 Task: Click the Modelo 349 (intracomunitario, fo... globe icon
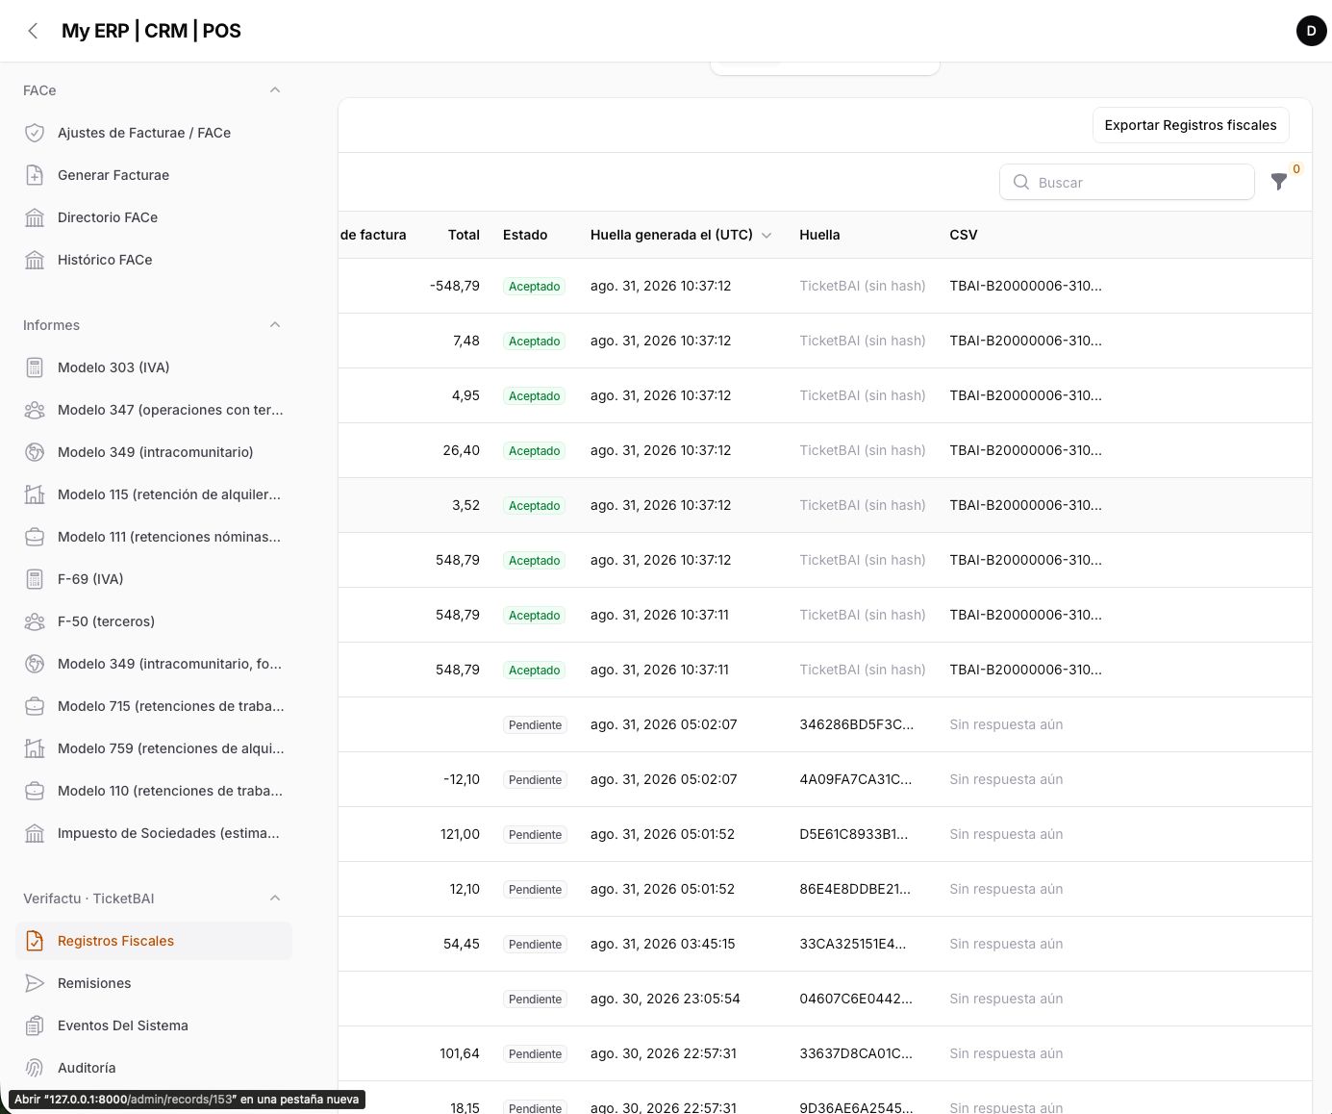(35, 664)
